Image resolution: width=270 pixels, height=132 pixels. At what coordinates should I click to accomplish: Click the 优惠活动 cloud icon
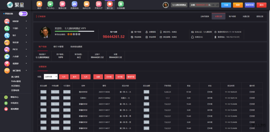point(74,4)
